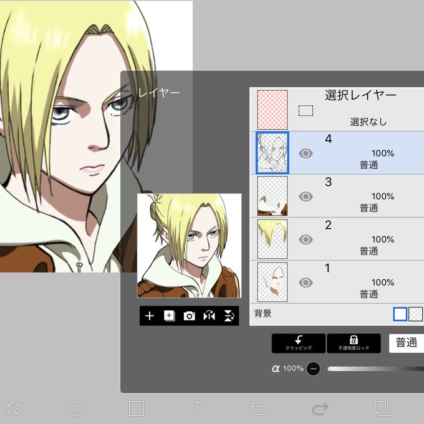Undo the last action
Viewport: 424px width, 424px height.
point(259,408)
